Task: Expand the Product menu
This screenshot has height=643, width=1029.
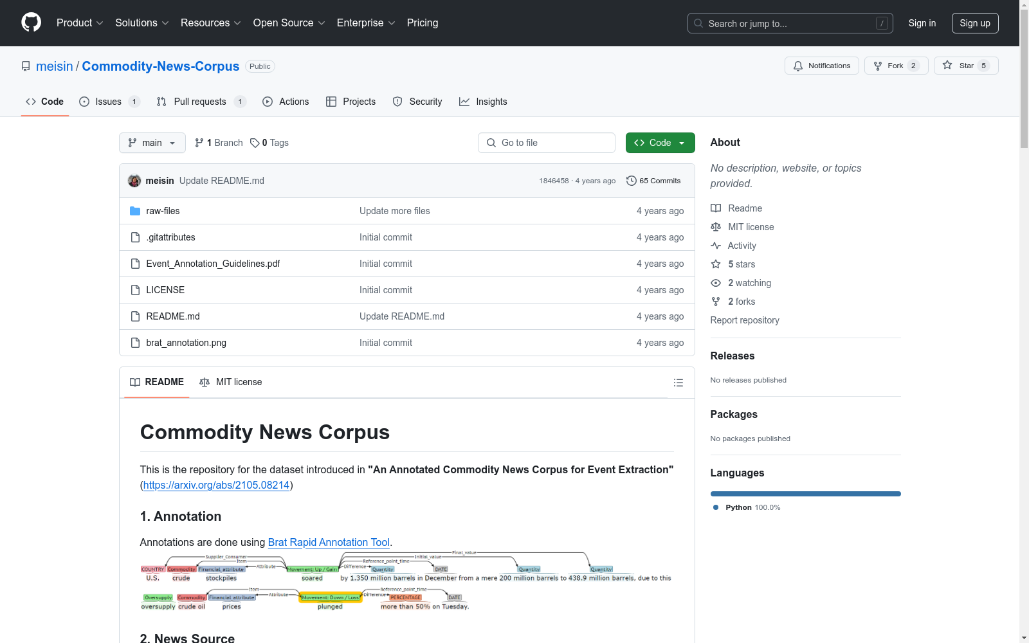Action: 80,23
